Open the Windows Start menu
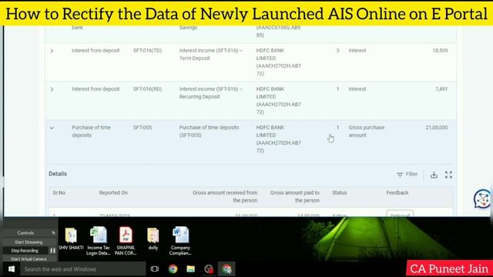Image resolution: width=493 pixels, height=277 pixels. (x=12, y=269)
